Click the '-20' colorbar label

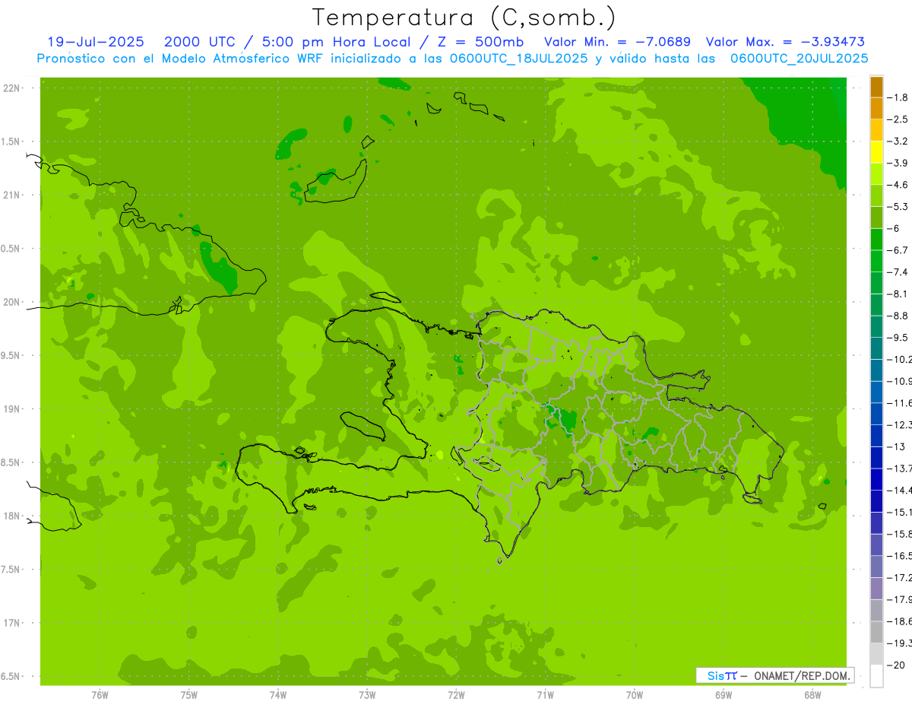(896, 665)
